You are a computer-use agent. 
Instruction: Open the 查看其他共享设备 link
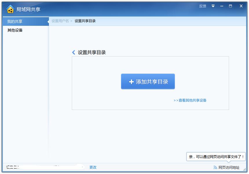pyautogui.click(x=190, y=100)
